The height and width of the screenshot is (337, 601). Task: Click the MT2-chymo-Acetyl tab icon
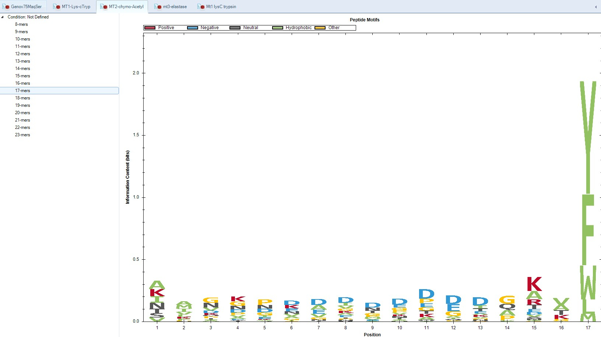tap(104, 7)
